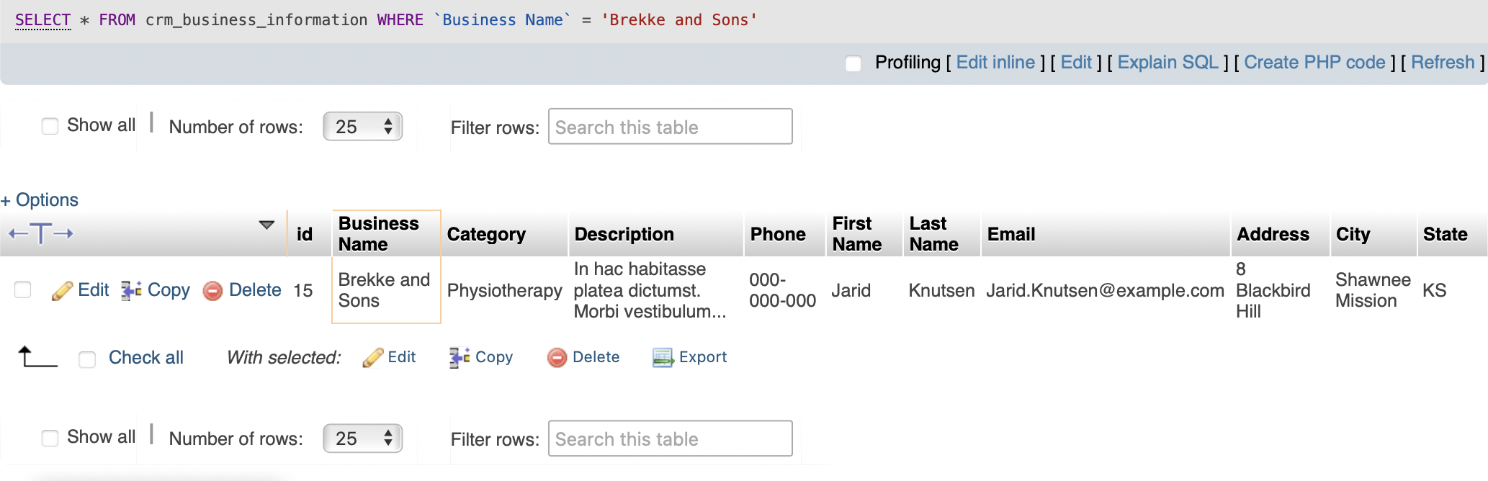Click the Delete icon in the With selected toolbar

(557, 356)
